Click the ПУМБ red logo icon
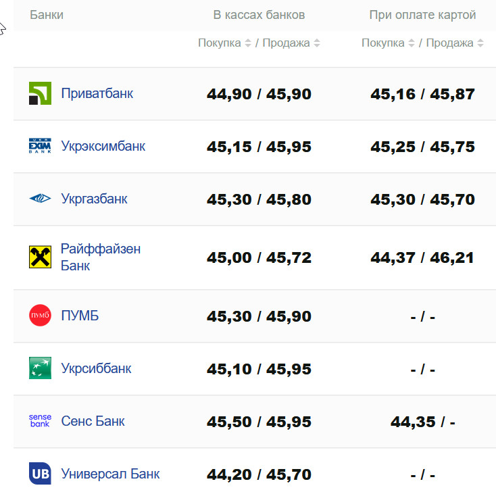Viewport: 496px width, 492px height. (40, 316)
